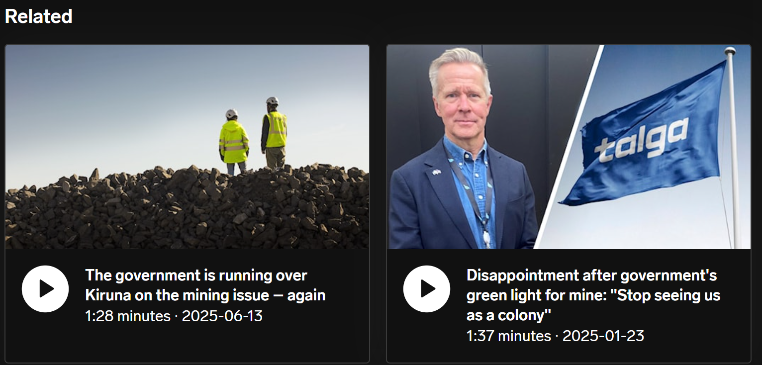Image resolution: width=762 pixels, height=365 pixels.
Task: Play the Kiruna mining issue video
Action: pyautogui.click(x=45, y=289)
